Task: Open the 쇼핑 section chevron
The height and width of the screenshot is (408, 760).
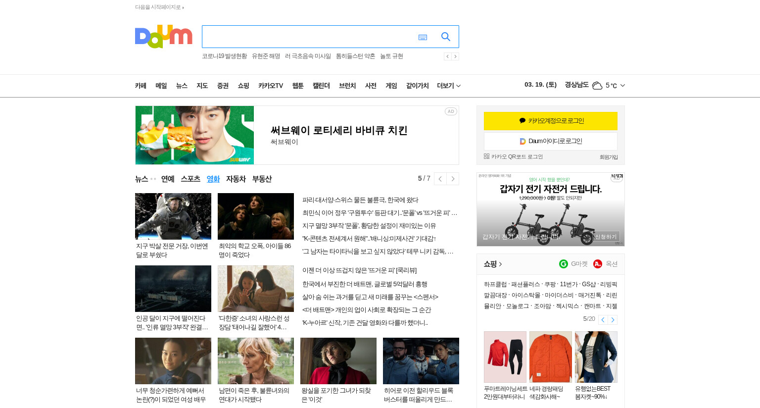Action: click(500, 264)
